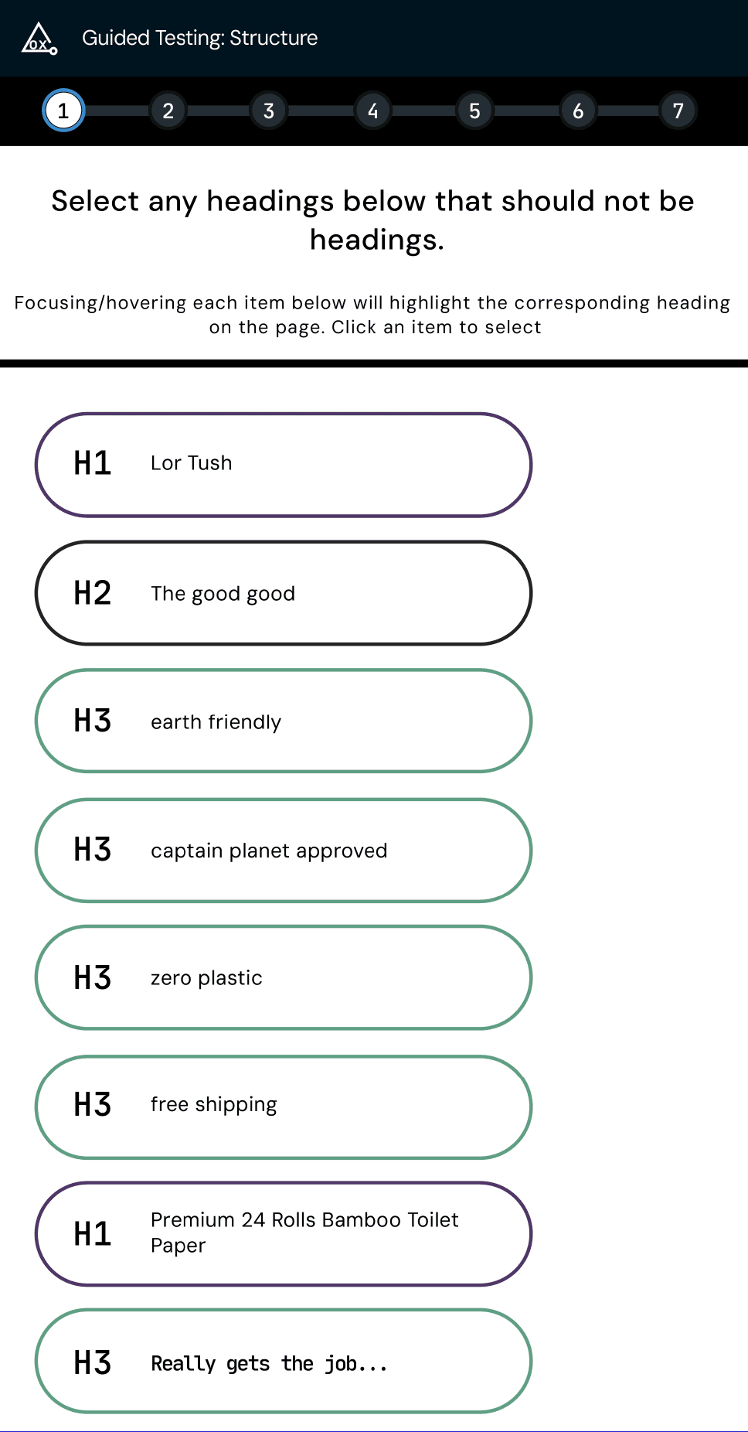
Task: Select step 1 indicator in the progress bar
Action: click(63, 111)
